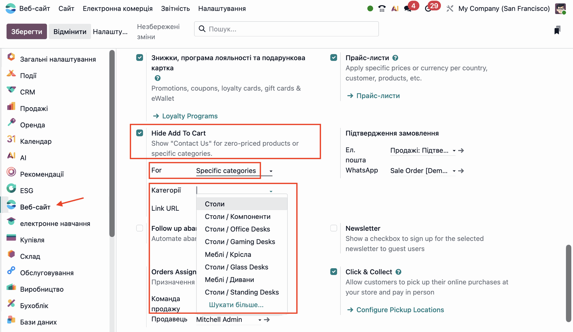Click the left sidebar vertical scrollbar
Image resolution: width=573 pixels, height=332 pixels.
(x=112, y=143)
